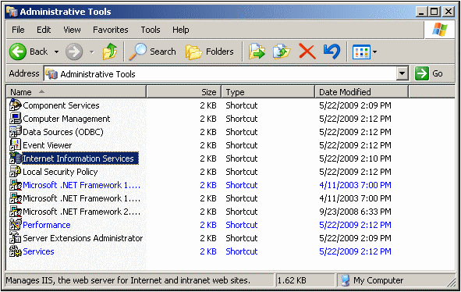Image resolution: width=461 pixels, height=292 pixels.
Task: Click the 5/22/2009 2:10 PM date cell
Action: 355,158
